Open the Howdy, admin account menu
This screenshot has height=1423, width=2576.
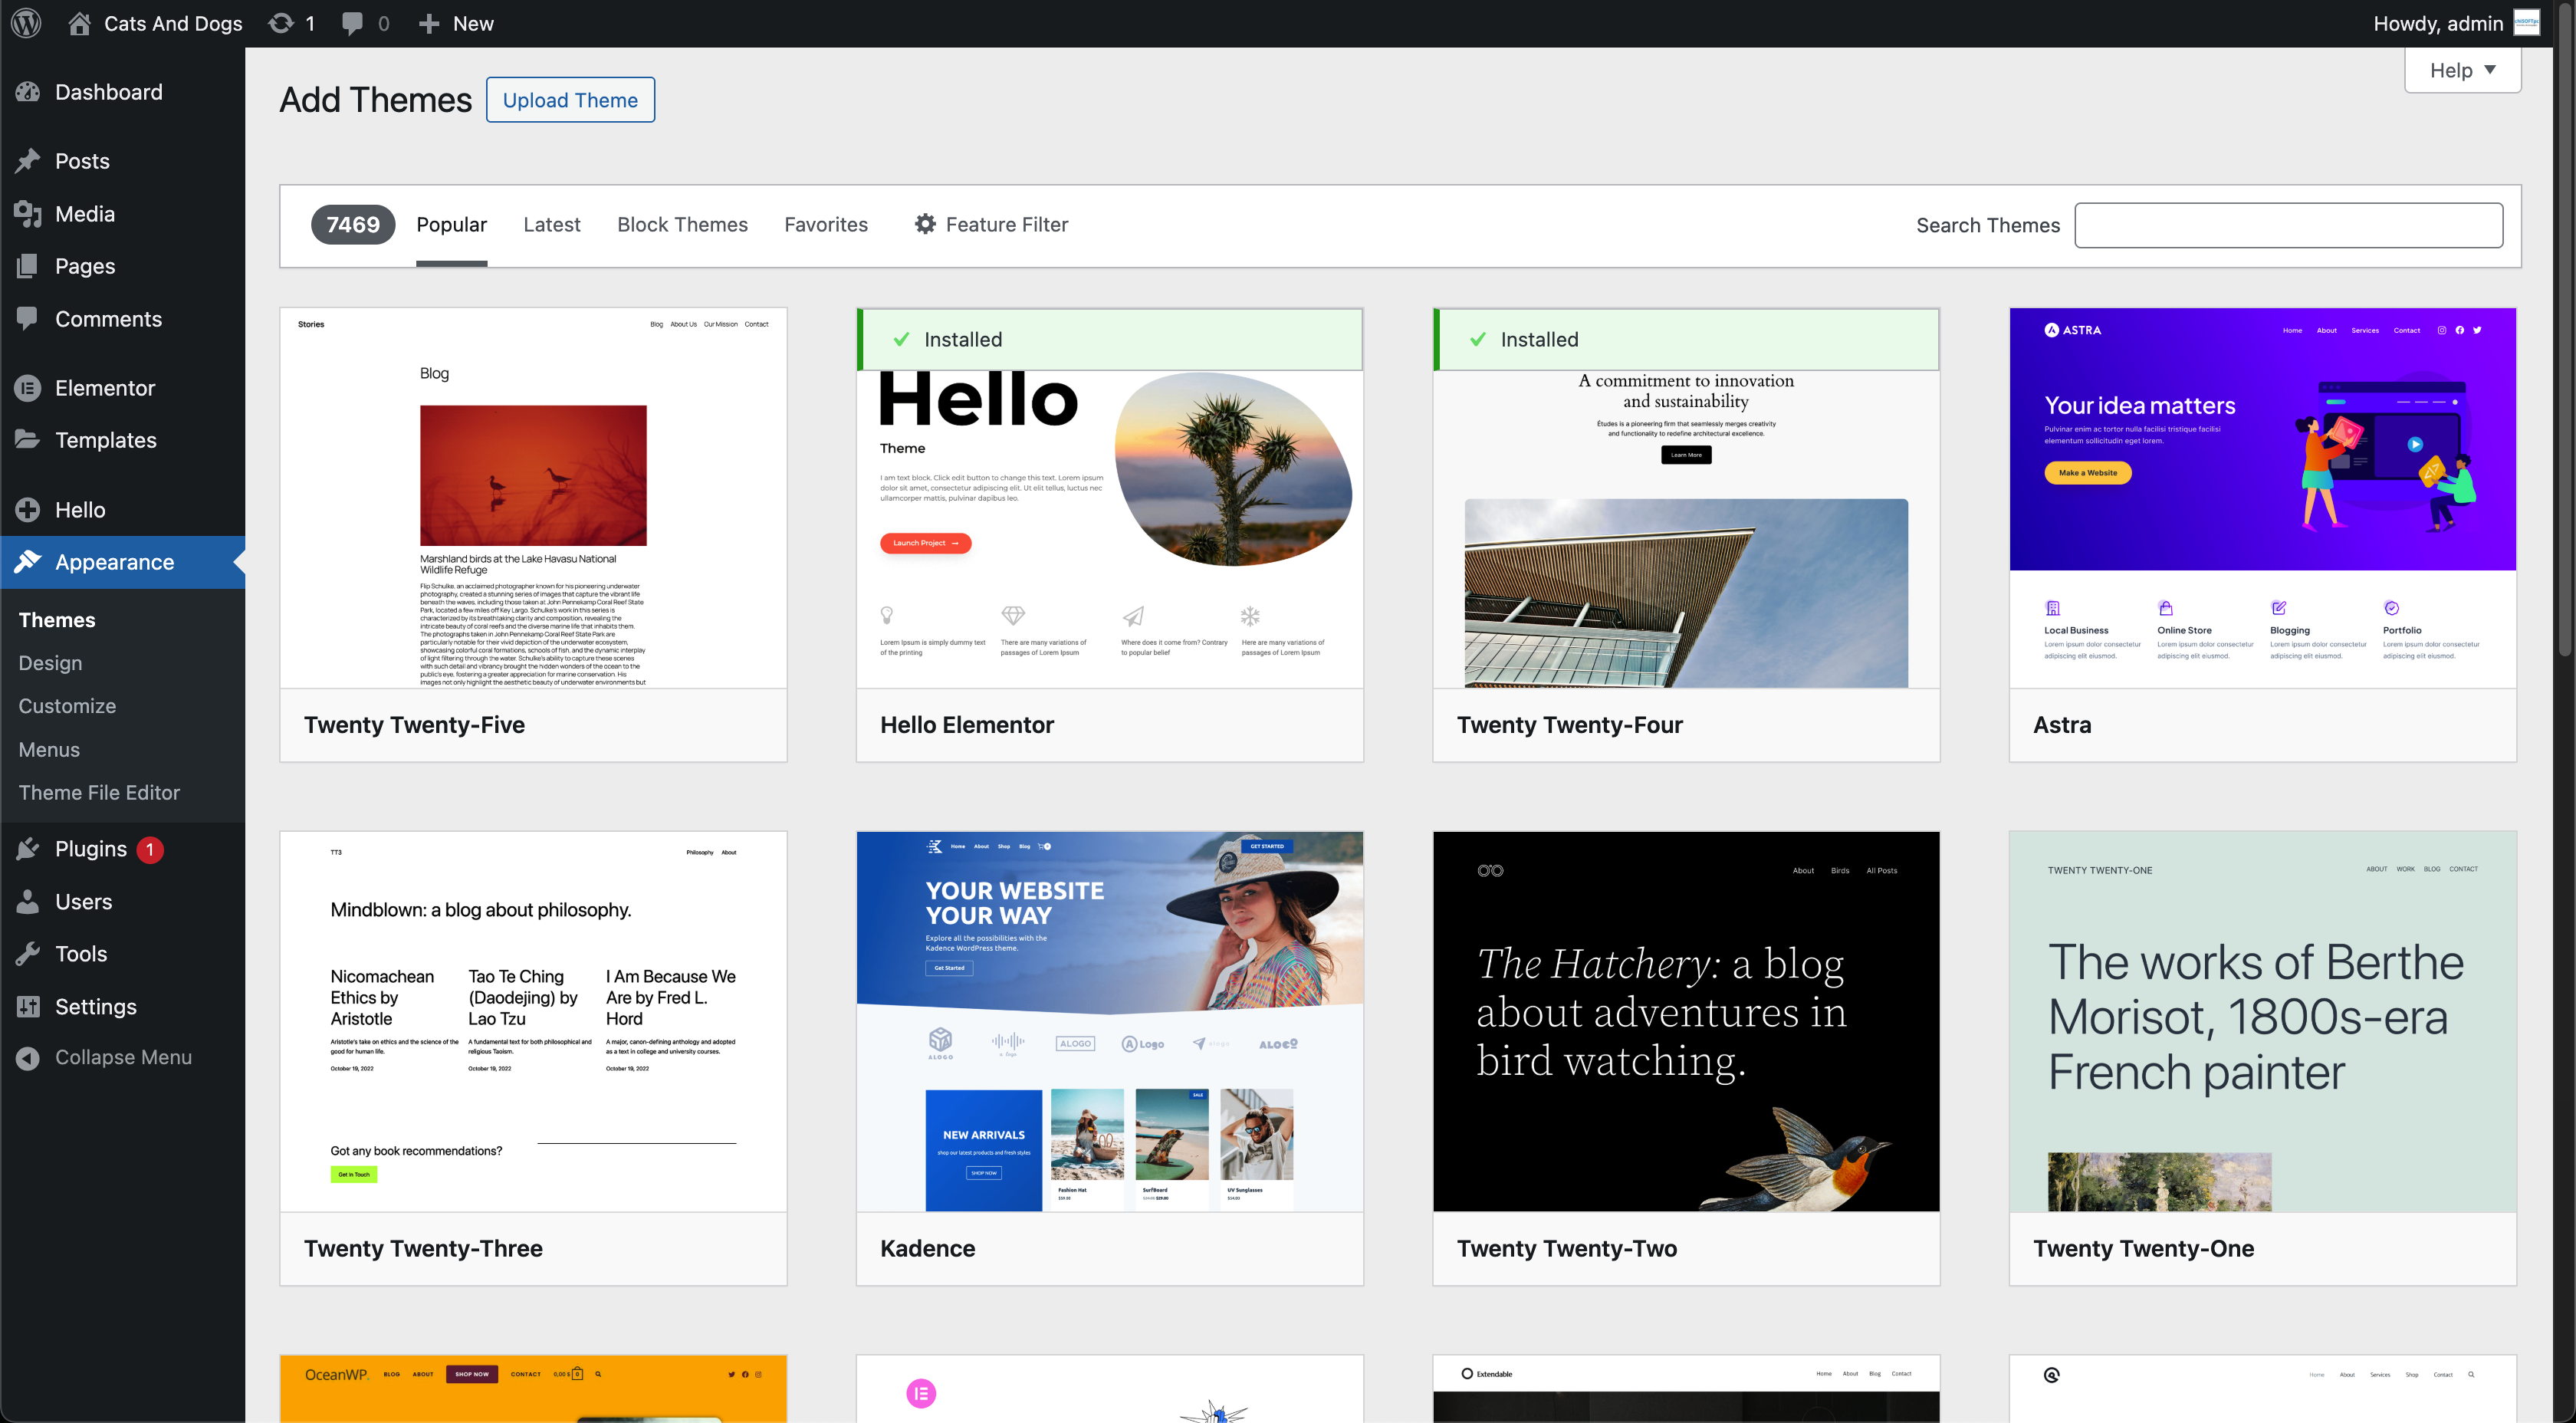[x=2457, y=23]
